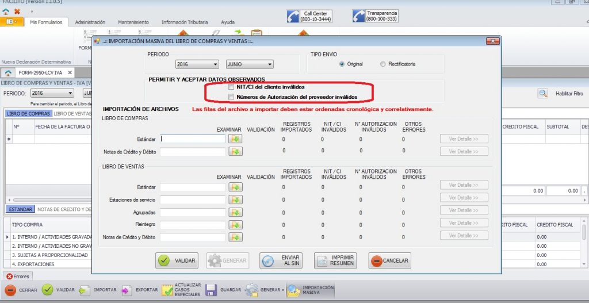Click the home icon in quick access bar
This screenshot has height=303, width=589.
(x=6, y=11)
